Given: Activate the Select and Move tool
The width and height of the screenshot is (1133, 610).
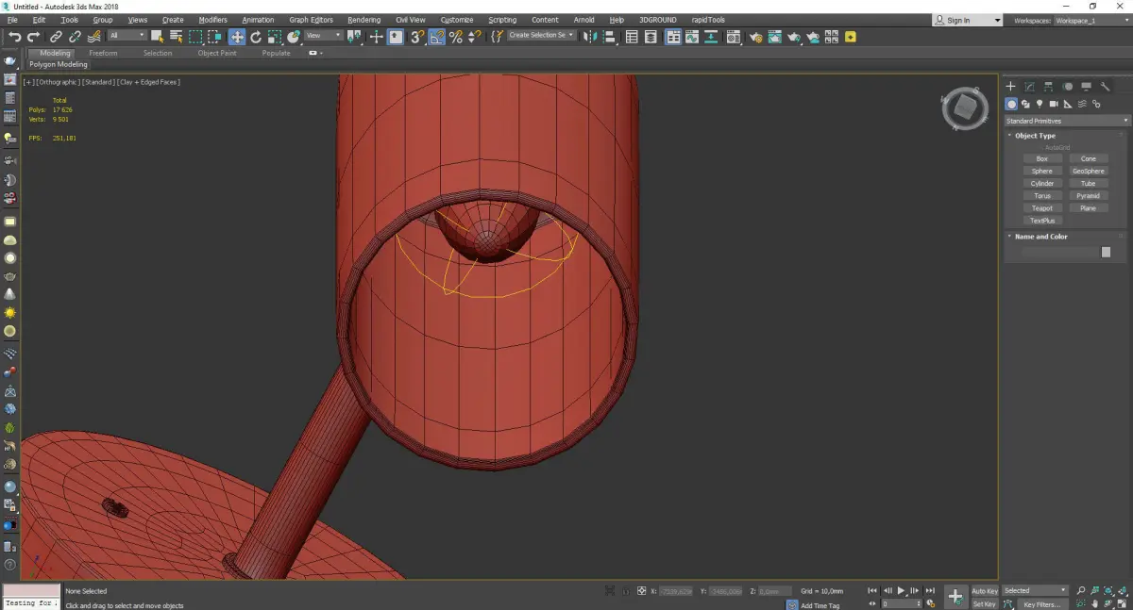Looking at the screenshot, I should pos(237,37).
